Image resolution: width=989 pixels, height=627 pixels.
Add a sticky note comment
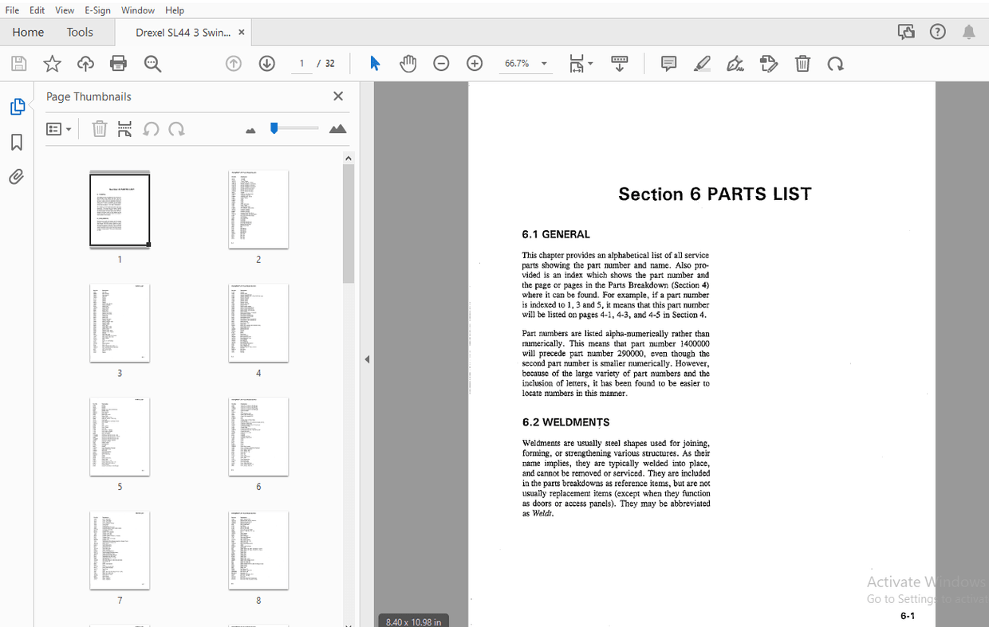coord(668,63)
